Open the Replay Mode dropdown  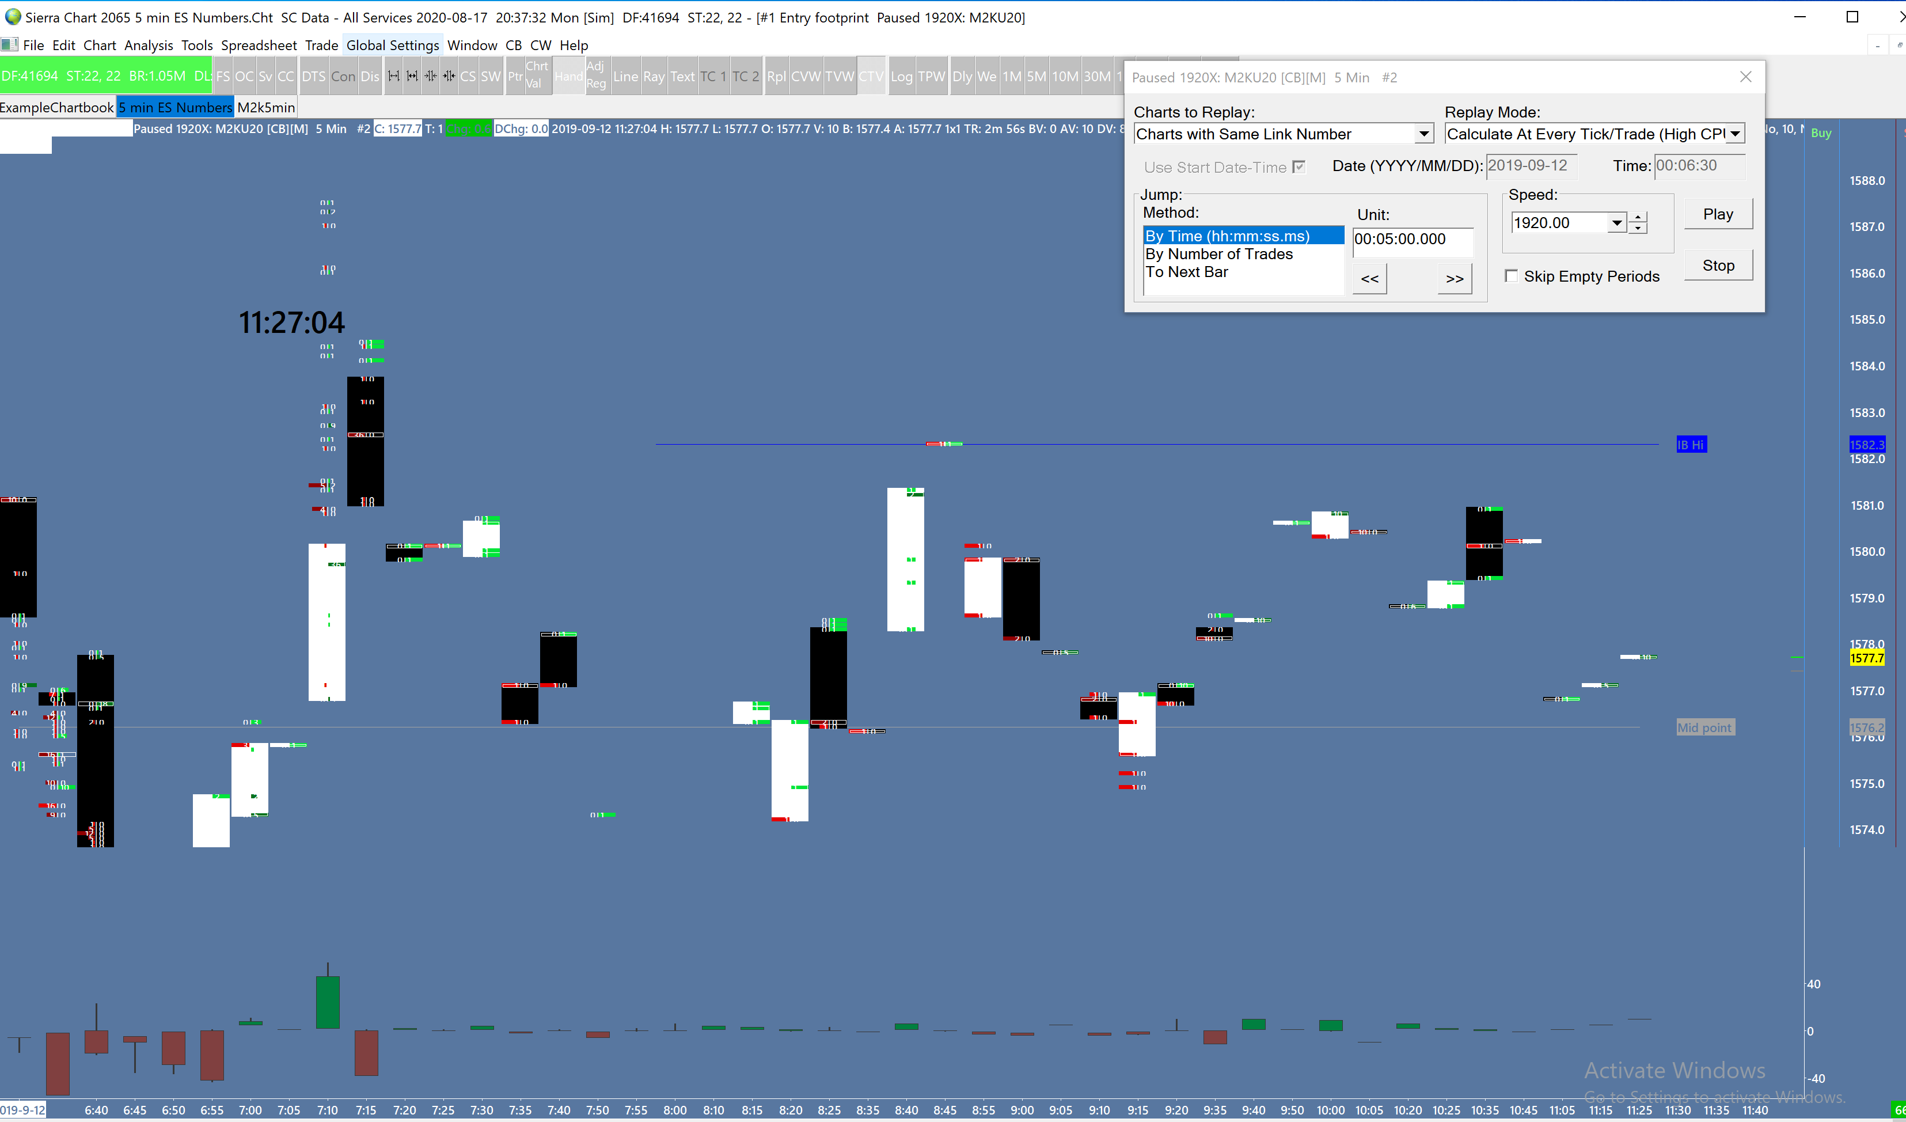click(1735, 134)
